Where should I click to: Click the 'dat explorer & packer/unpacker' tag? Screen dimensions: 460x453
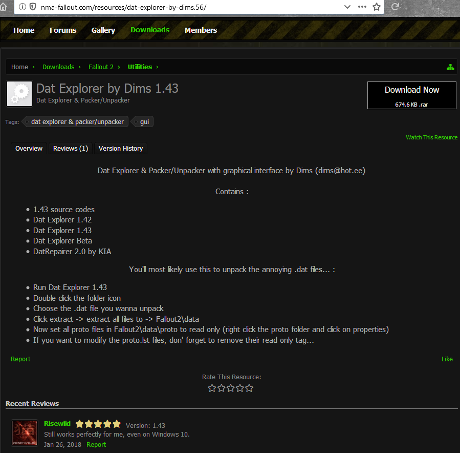pyautogui.click(x=76, y=121)
